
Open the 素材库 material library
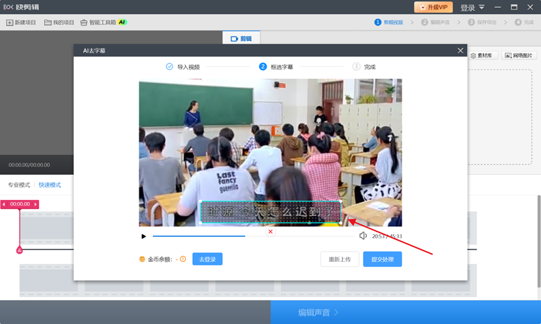(x=481, y=55)
